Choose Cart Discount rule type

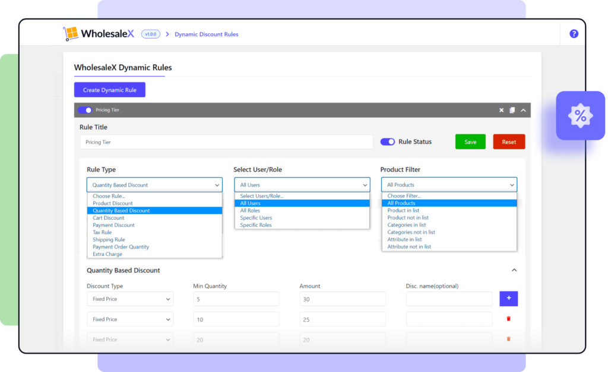coord(154,218)
